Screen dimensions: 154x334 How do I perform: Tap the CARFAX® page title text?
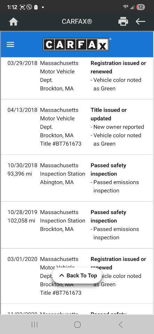[x=77, y=22]
